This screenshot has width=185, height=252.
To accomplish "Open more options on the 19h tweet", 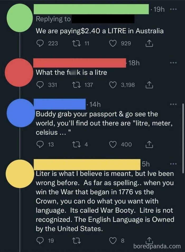I will pos(173,10).
